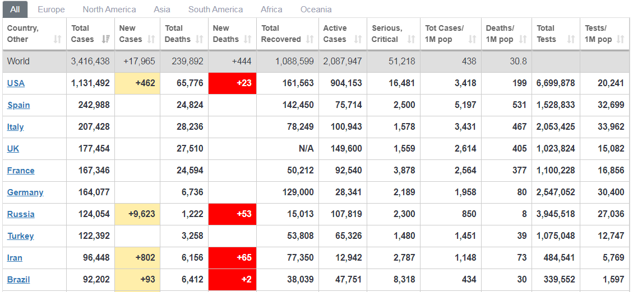Switch to the Oceania tab
Image resolution: width=633 pixels, height=292 pixels.
(x=316, y=10)
